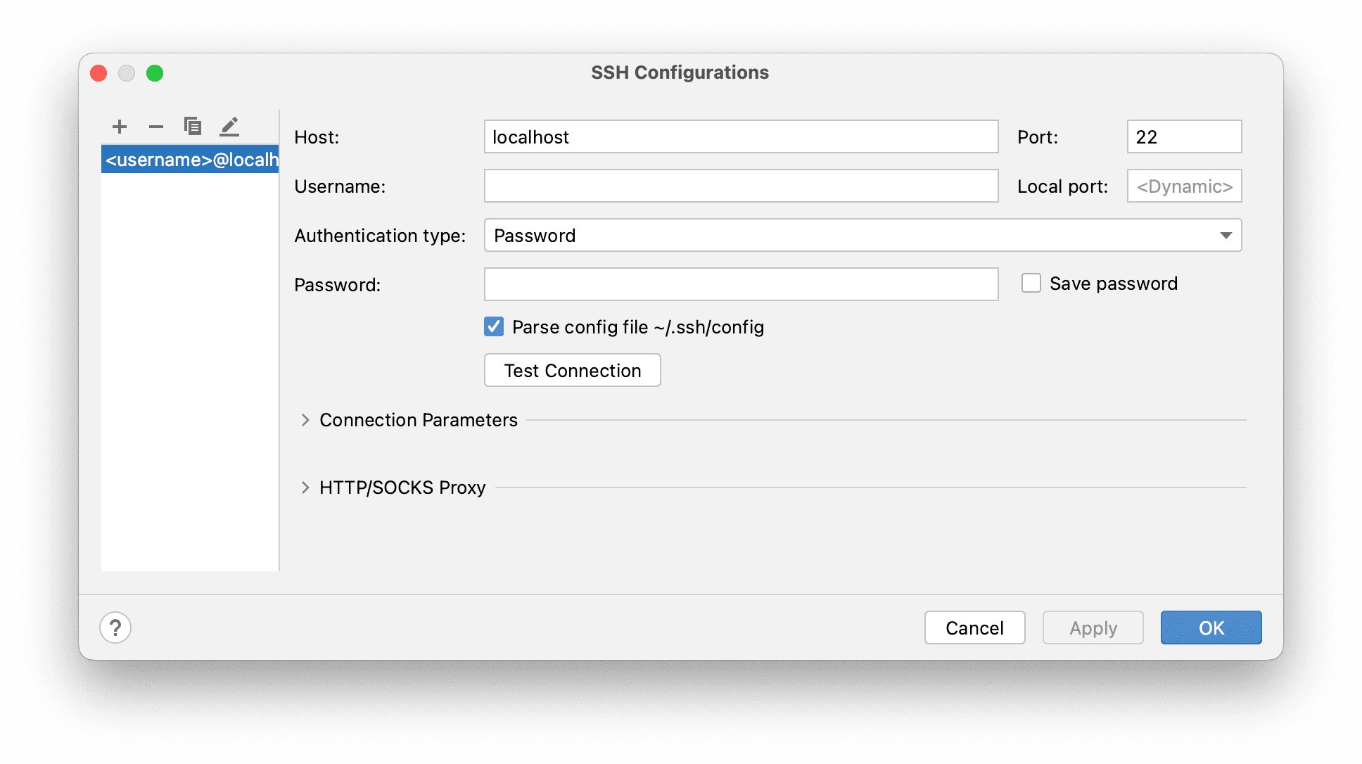Uncheck Parse config file ~/.ssh/config

pyautogui.click(x=494, y=326)
